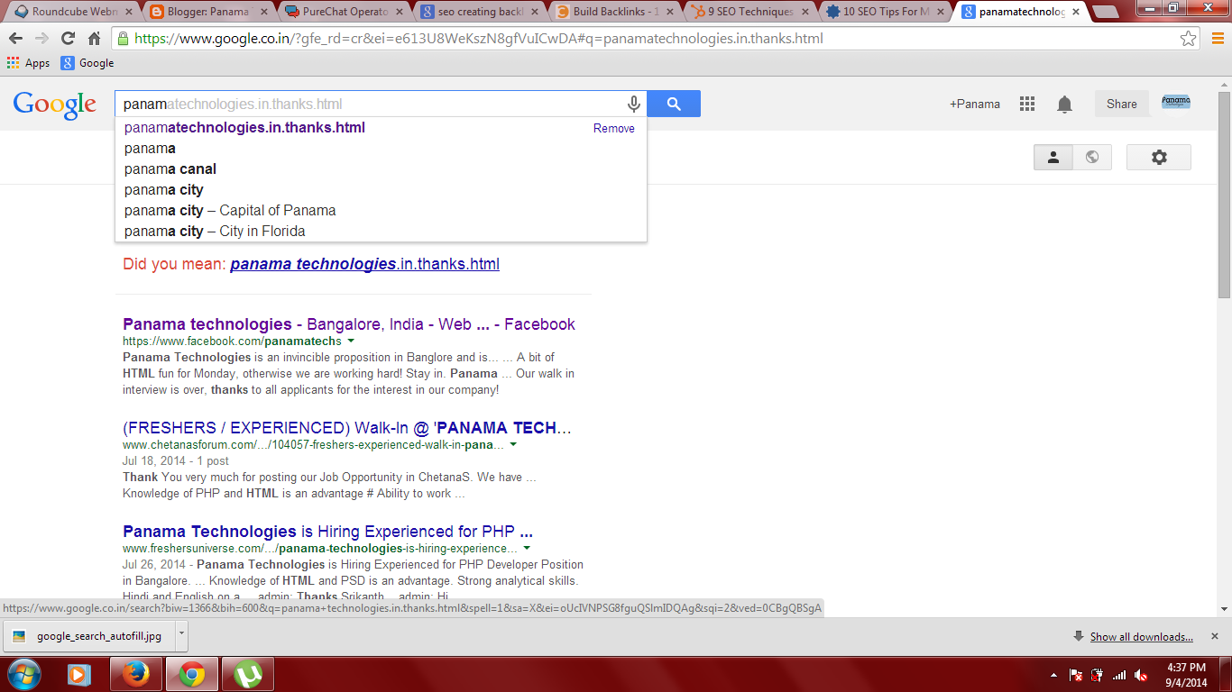Screen dimensions: 1232x692
Task: Click the Panama profile picture
Action: coord(1176,102)
